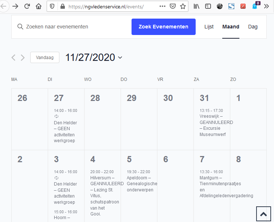Screen dimensions: 274x222
Task: Switch to Lijst view
Action: click(209, 27)
